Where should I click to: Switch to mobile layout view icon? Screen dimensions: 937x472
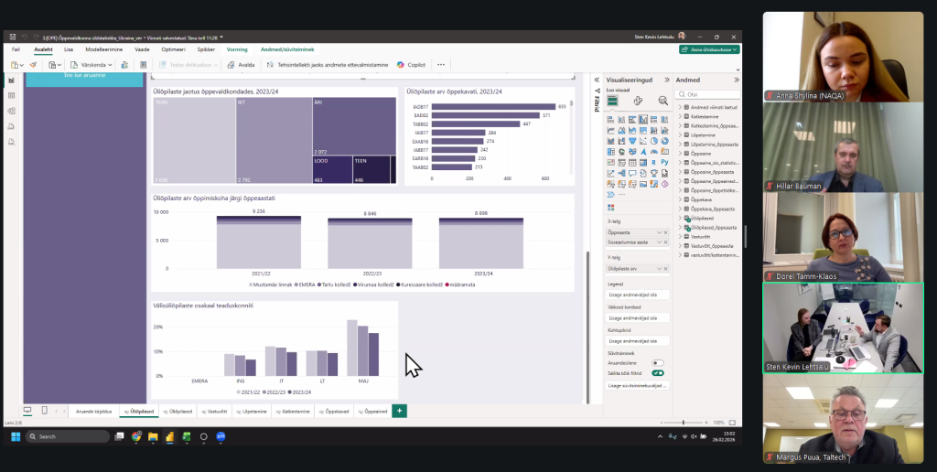[x=44, y=411]
